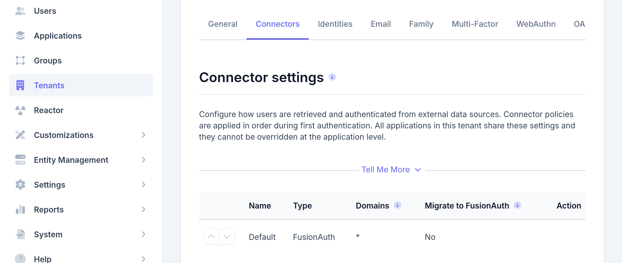Switch to the Family tab

pos(421,24)
